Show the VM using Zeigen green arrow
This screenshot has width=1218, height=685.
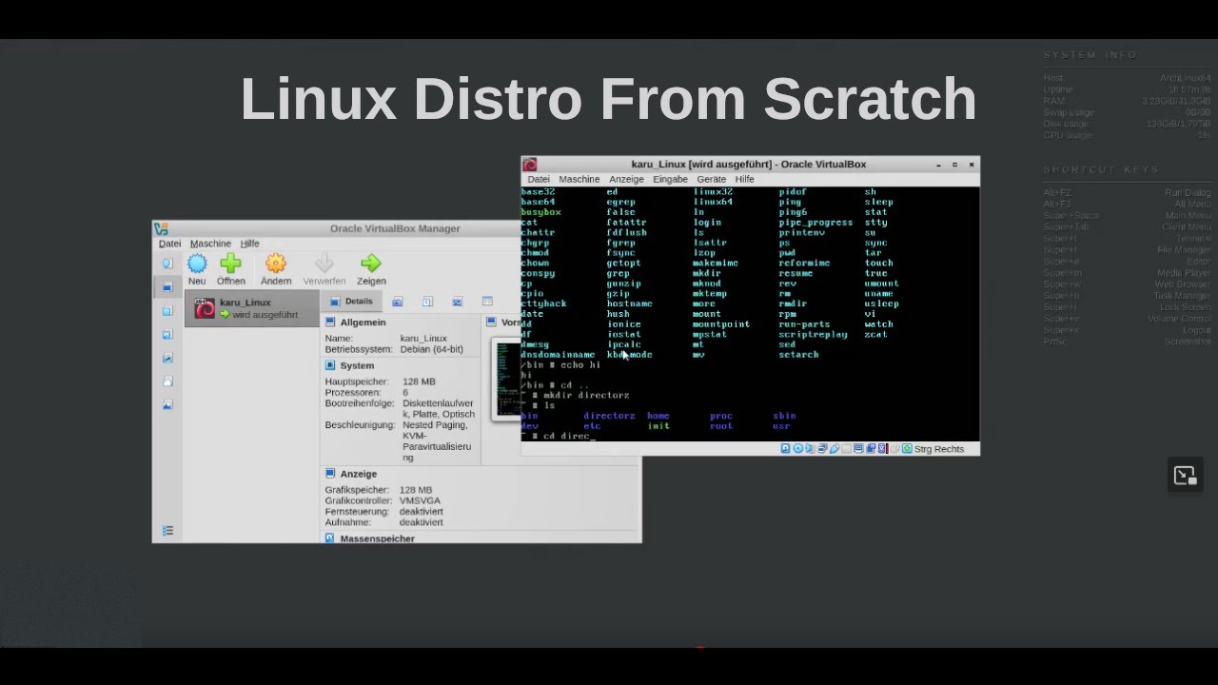point(371,264)
